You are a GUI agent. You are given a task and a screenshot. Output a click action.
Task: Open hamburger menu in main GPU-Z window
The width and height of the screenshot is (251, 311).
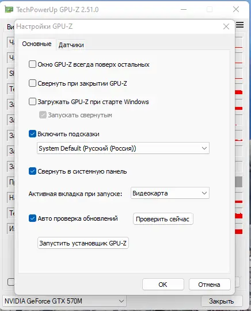point(240,25)
